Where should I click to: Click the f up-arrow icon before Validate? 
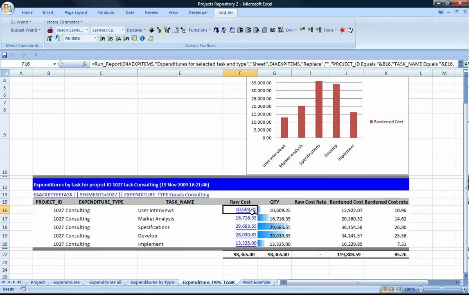[x=57, y=38]
